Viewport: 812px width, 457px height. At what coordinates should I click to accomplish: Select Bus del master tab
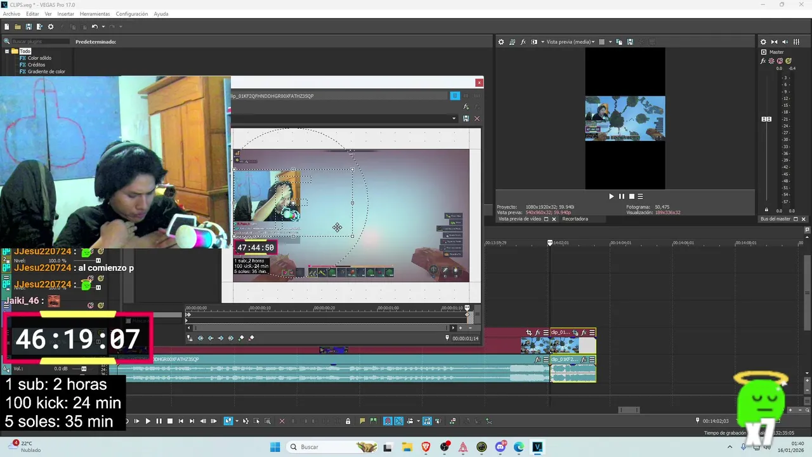click(x=775, y=219)
